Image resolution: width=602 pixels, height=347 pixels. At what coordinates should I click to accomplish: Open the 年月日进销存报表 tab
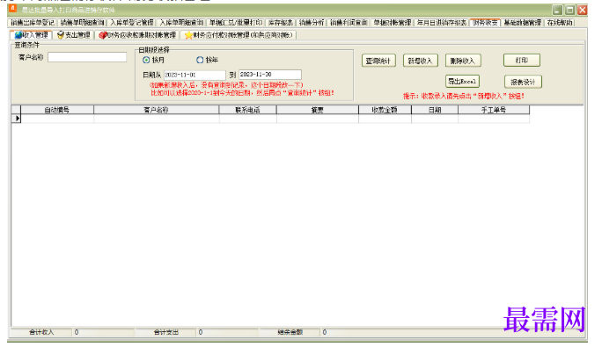coord(442,23)
